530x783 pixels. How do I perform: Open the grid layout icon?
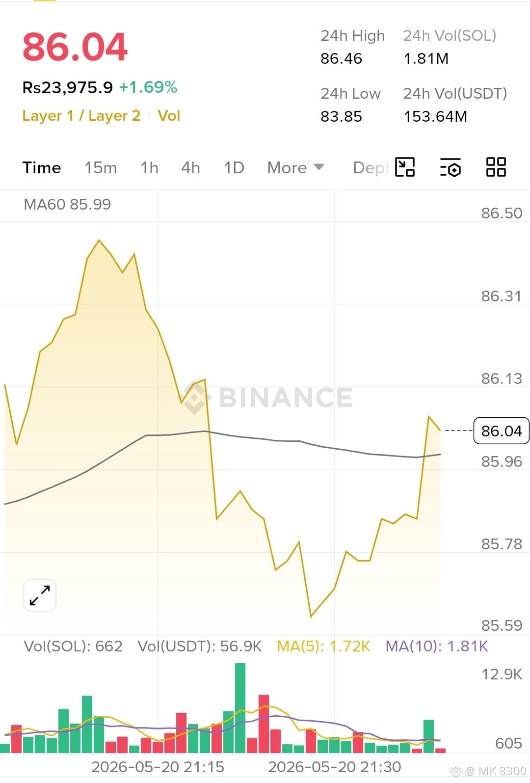tap(496, 167)
